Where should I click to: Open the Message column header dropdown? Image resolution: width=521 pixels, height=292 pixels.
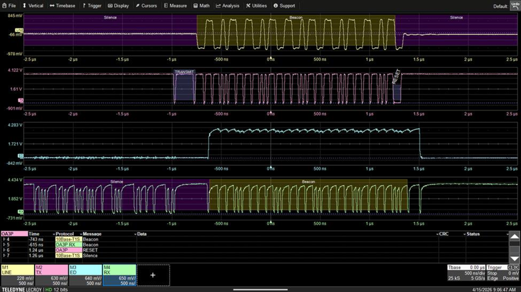pyautogui.click(x=135, y=234)
